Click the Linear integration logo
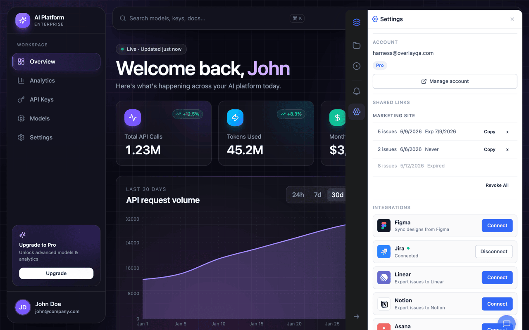 (384, 278)
